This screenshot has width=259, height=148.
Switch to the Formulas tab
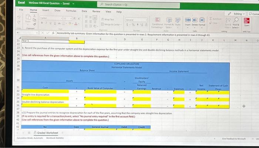pyautogui.click(x=71, y=11)
